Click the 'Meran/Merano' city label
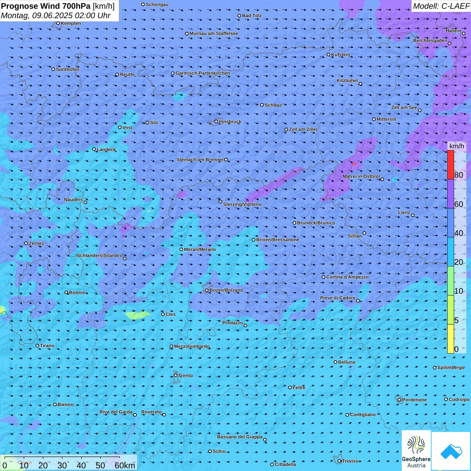471x471 pixels. pos(200,249)
